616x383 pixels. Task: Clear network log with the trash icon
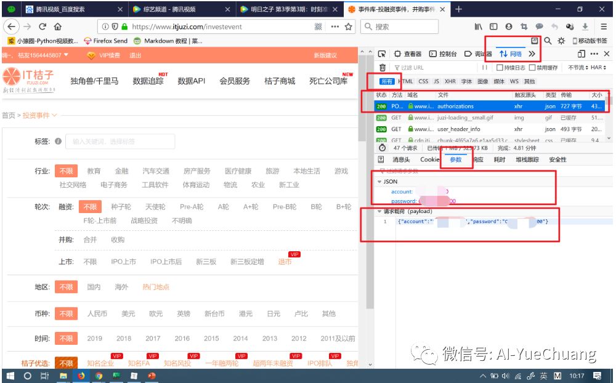[x=383, y=68]
